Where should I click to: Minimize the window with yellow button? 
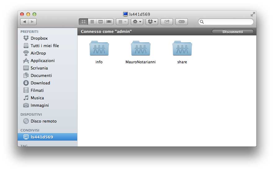28,14
